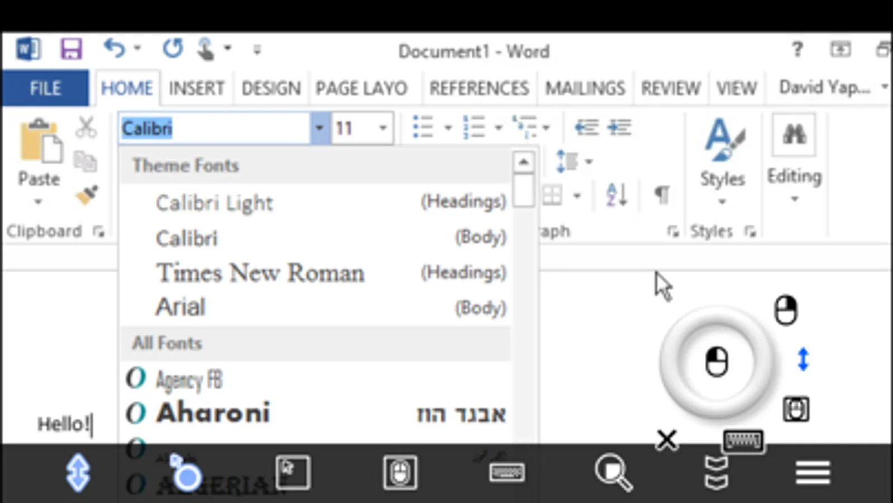Screen dimensions: 893x503
Task: Sort text with the A-Z sort icon
Action: [x=617, y=195]
